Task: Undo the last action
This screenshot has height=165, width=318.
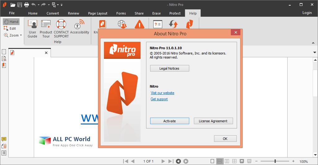Action: (x=34, y=5)
